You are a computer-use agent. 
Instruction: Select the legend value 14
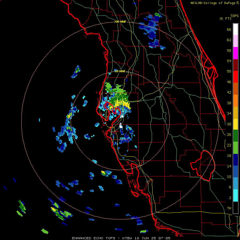[229, 166]
